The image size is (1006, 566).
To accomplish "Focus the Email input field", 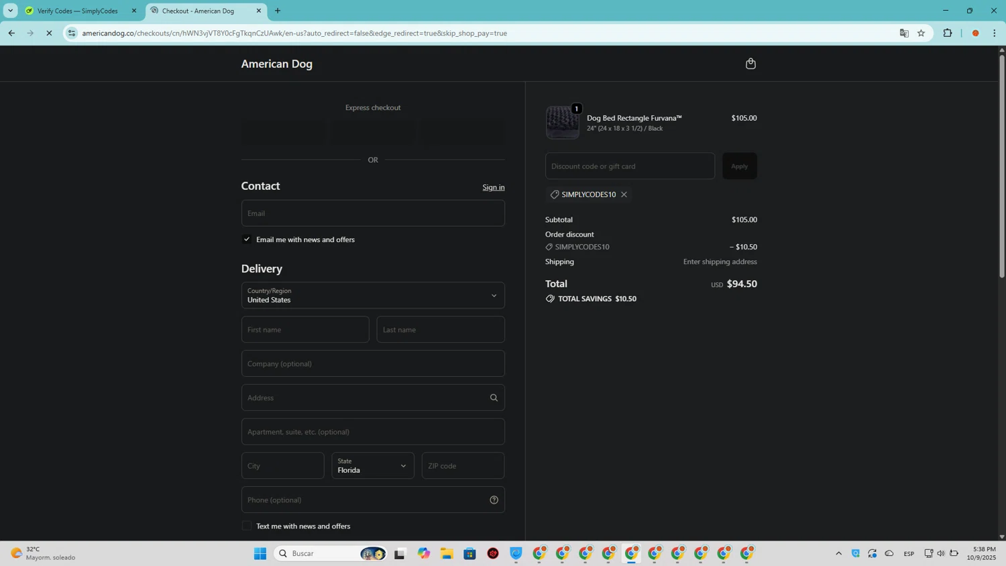I will pyautogui.click(x=373, y=213).
